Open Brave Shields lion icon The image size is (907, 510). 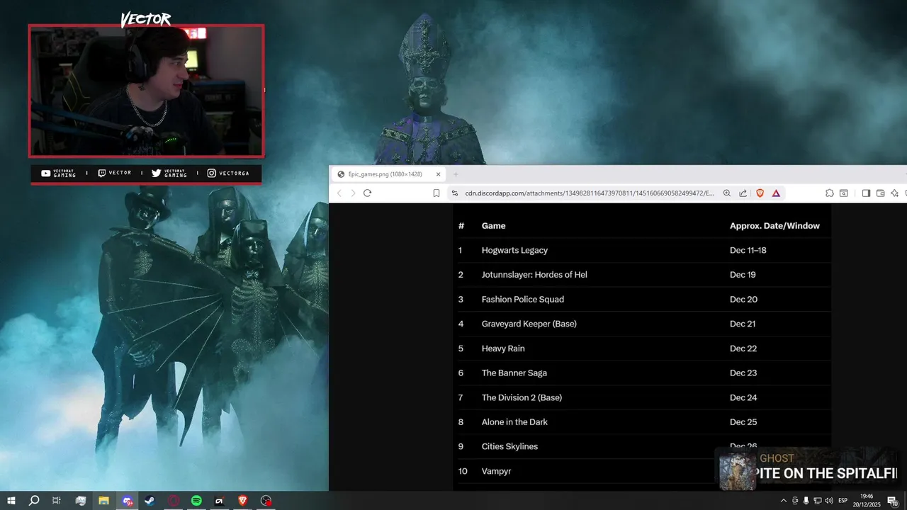pyautogui.click(x=760, y=193)
